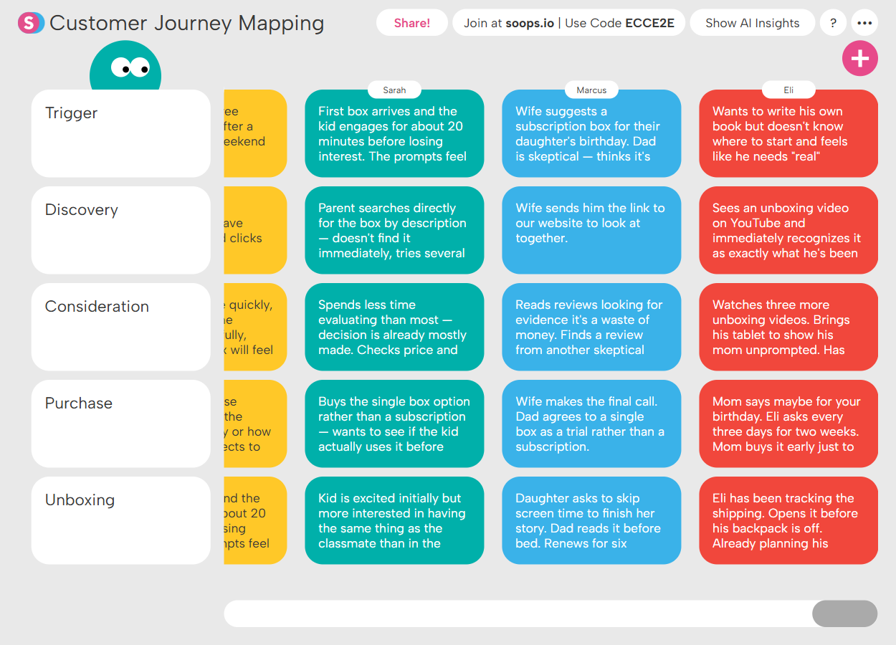Click the Share! button
This screenshot has height=645, width=896.
point(412,22)
